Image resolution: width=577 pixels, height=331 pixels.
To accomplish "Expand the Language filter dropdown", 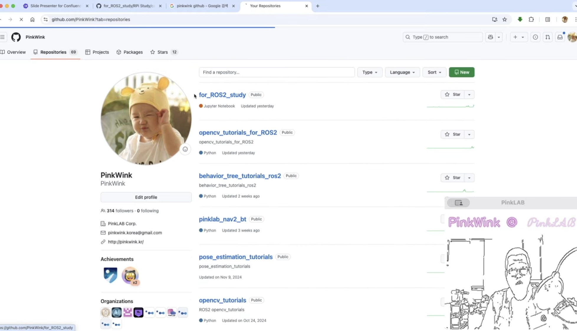I will click(402, 72).
